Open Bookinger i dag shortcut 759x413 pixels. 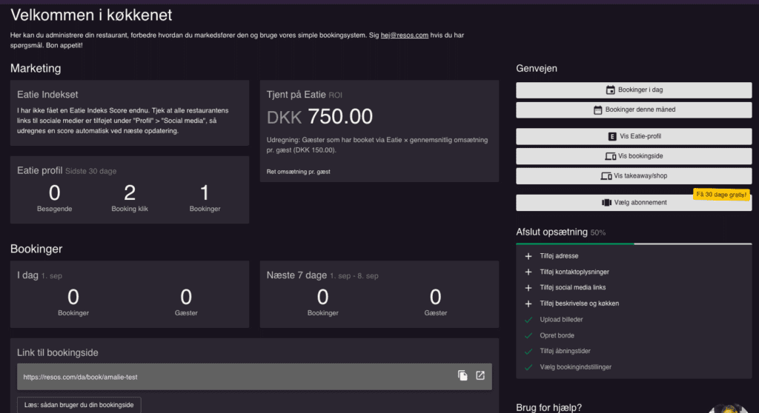634,90
